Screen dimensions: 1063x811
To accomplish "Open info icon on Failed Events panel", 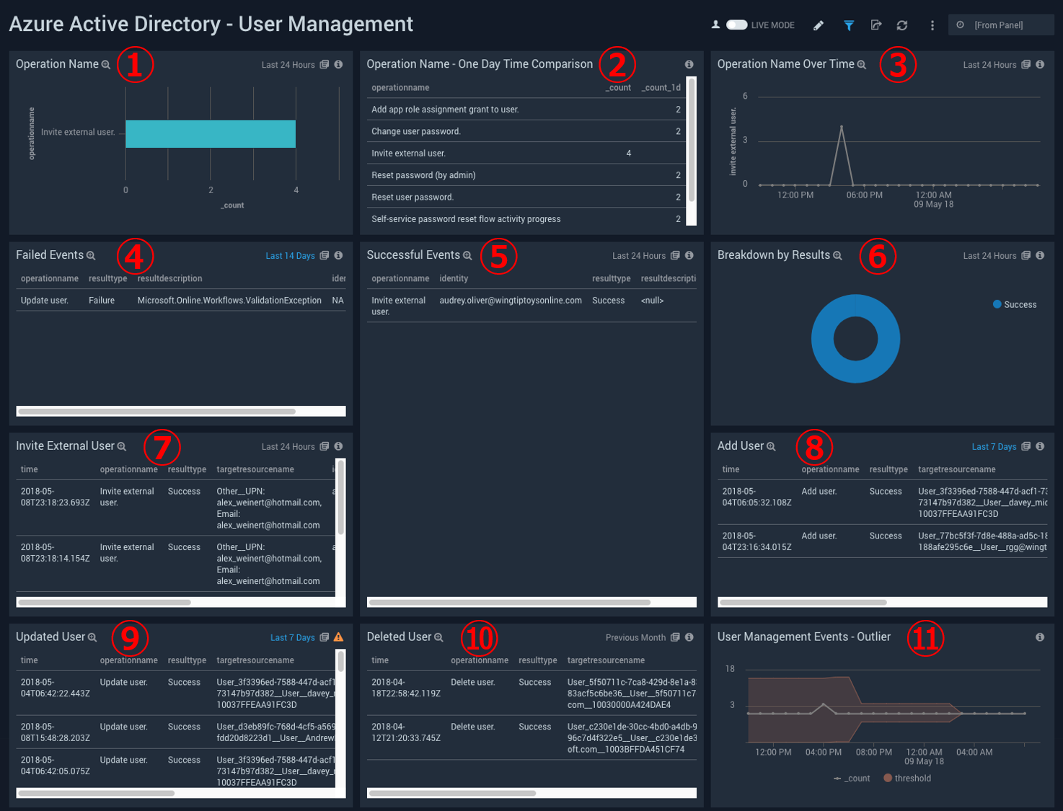I will (x=338, y=256).
